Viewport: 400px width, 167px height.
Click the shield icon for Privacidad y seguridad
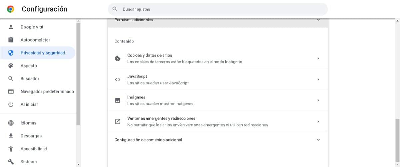[x=11, y=53]
